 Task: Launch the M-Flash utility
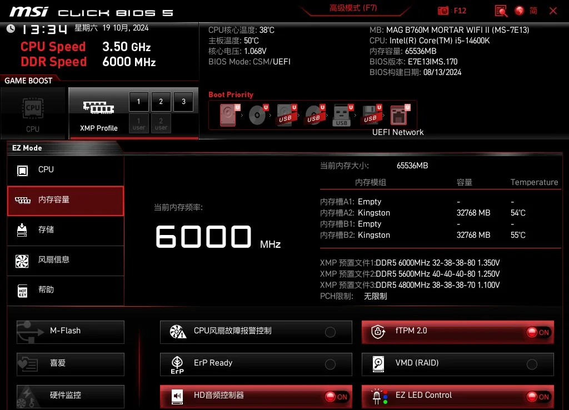[71, 332]
